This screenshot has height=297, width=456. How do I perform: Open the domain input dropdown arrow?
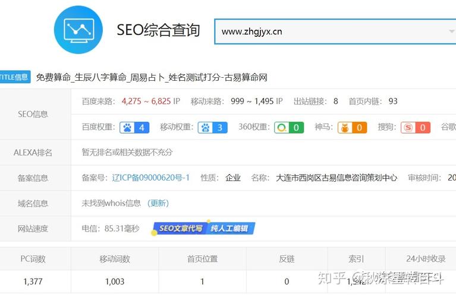(452, 31)
